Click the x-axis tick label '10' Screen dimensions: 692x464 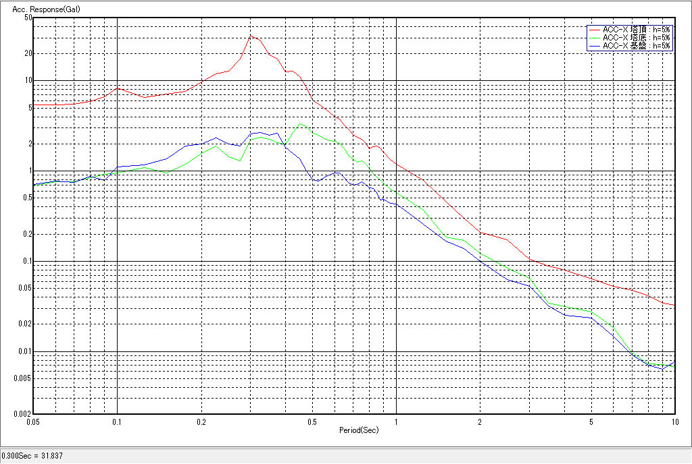pos(673,422)
